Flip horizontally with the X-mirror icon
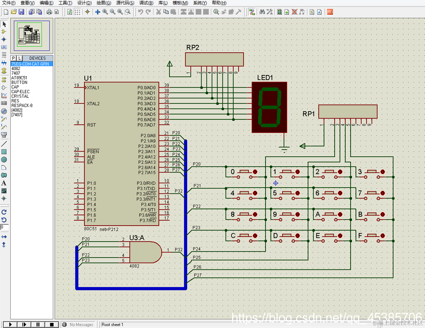The image size is (425, 328). click(x=4, y=237)
